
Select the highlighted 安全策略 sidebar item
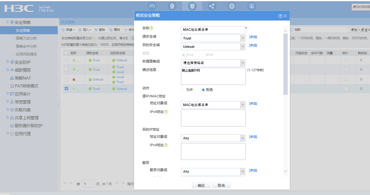29,30
